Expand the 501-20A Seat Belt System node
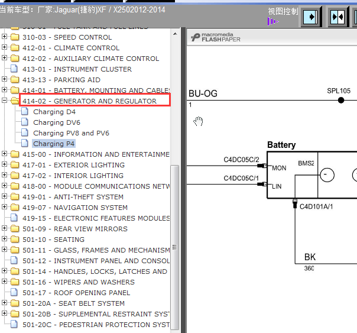The width and height of the screenshot is (357, 333). tap(4, 303)
